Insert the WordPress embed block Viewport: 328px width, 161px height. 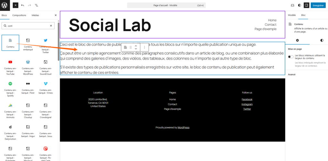28,67
